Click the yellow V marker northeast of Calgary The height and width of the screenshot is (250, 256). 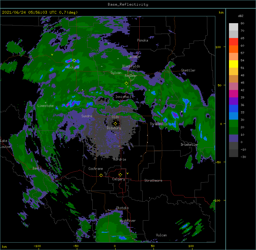point(127,173)
